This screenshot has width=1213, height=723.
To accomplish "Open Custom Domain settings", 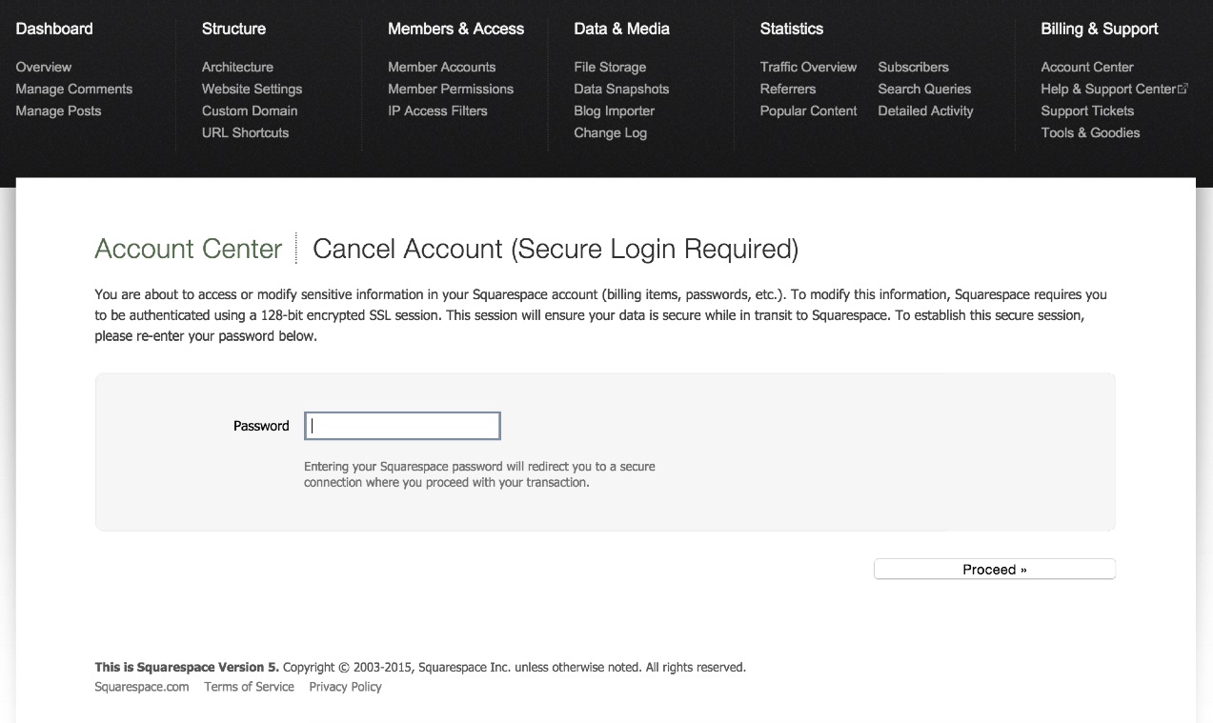I will (249, 110).
